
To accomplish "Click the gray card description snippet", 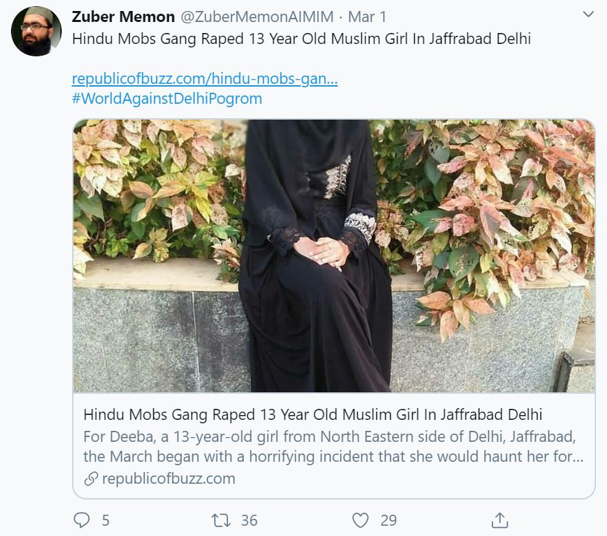I will point(333,446).
